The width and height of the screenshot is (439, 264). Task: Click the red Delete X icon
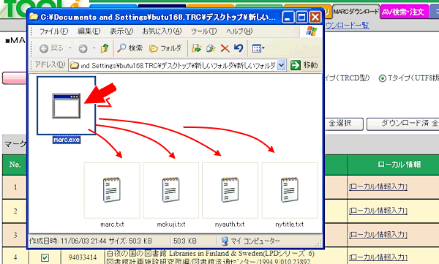coord(225,48)
